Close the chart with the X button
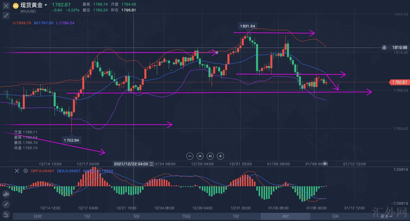The height and width of the screenshot is (221, 410). (x=6, y=5)
